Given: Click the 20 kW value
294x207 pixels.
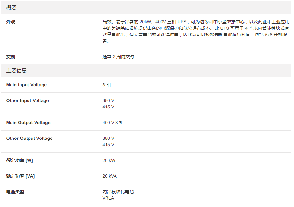Looking at the screenshot, I should (109, 160).
